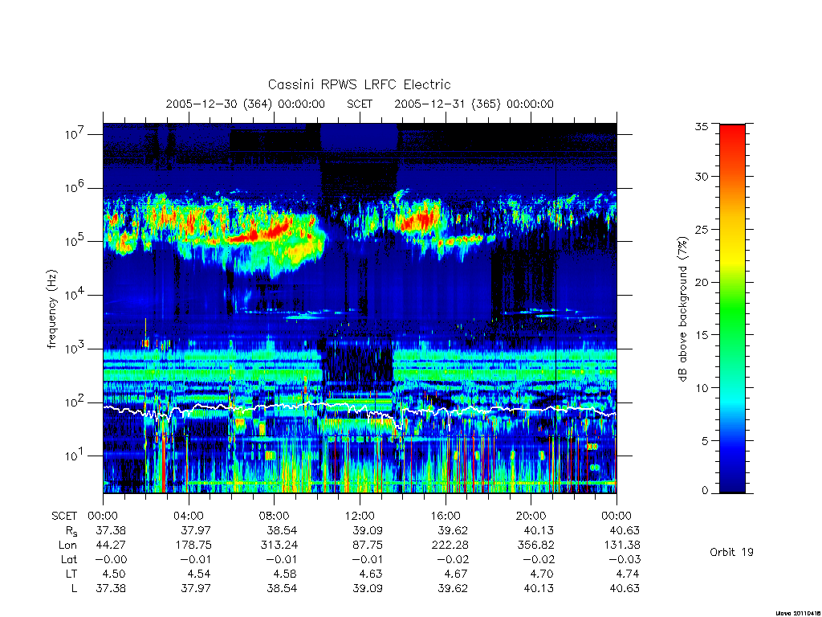Click the latitude value -0.00
Viewport: 822px width, 617px height.
(109, 560)
